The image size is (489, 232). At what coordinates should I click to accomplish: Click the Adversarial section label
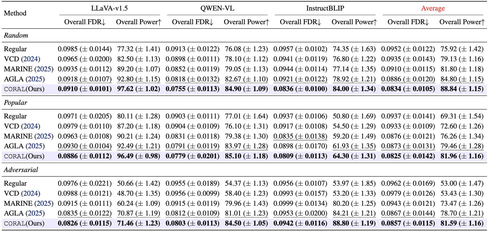(x=21, y=170)
